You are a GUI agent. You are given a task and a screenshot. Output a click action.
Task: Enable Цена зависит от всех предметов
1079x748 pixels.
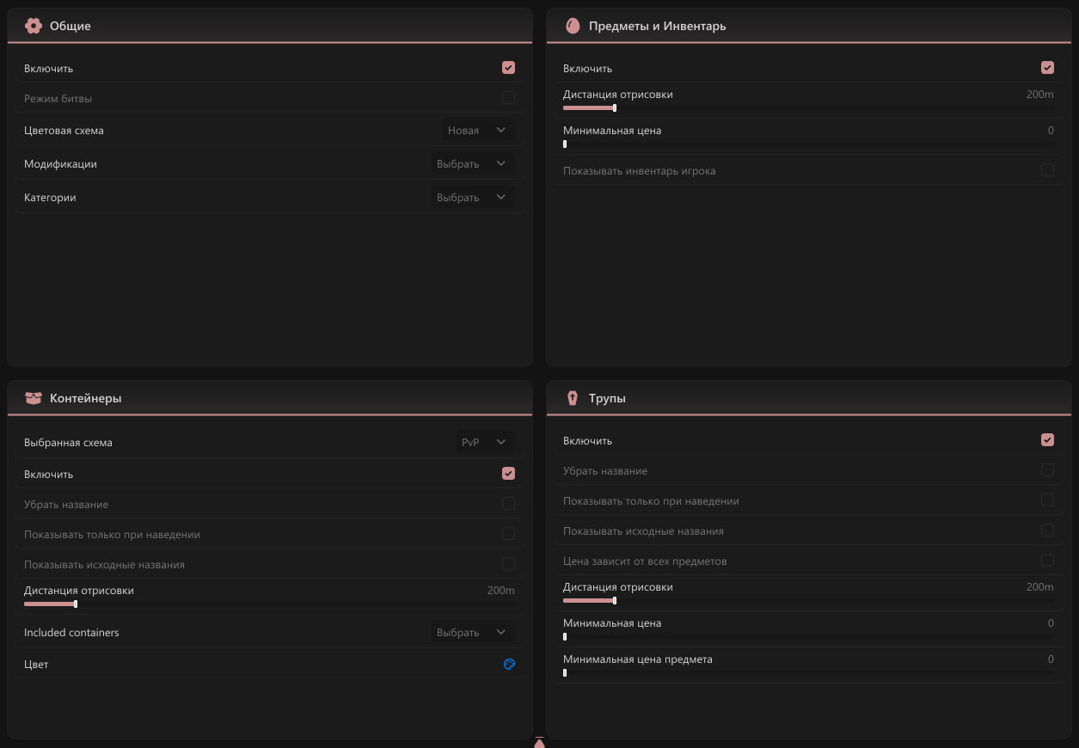[x=1047, y=561]
